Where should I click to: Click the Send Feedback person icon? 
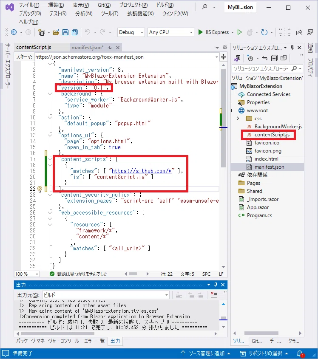pos(310,32)
